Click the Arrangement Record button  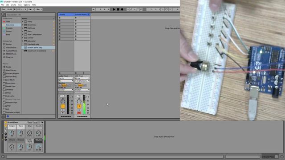pos(122,9)
